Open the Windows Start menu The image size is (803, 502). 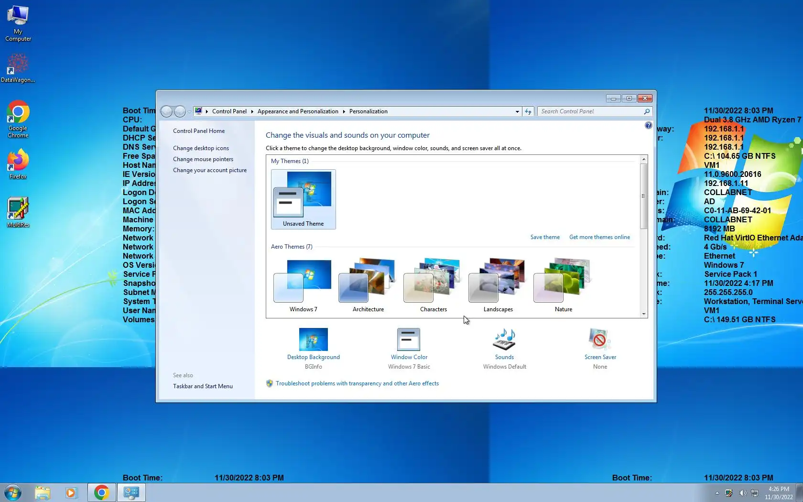(13, 492)
